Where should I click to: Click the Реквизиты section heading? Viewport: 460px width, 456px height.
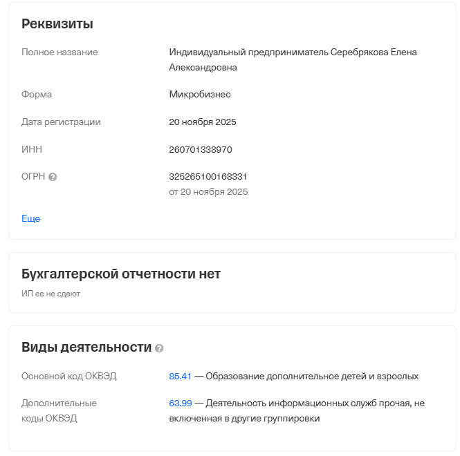pos(57,24)
